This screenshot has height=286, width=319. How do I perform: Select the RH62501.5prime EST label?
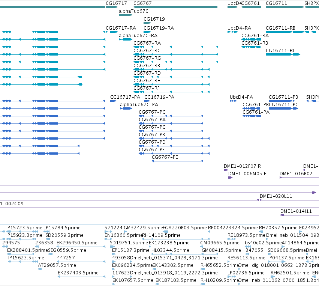290,272
